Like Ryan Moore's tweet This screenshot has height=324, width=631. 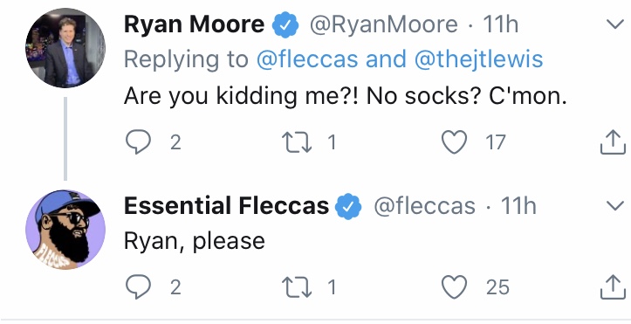[x=455, y=142]
